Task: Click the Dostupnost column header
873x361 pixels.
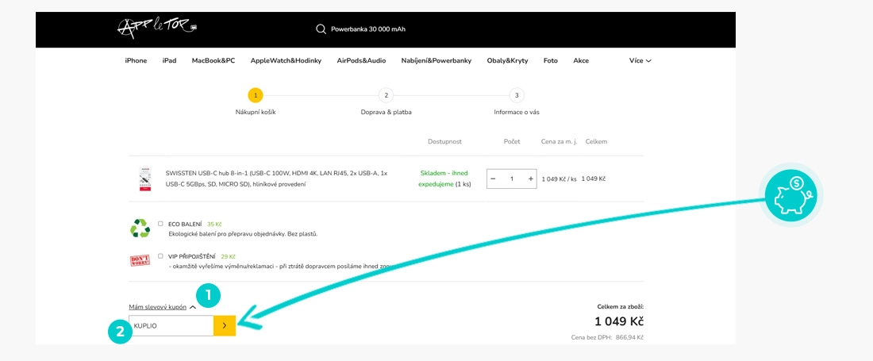Action: coord(444,141)
